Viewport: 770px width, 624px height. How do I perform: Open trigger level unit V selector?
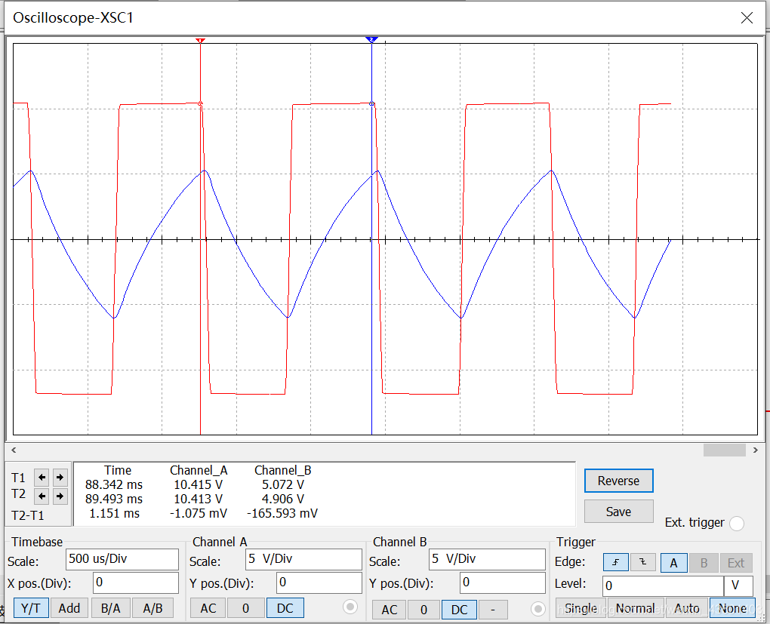[738, 586]
